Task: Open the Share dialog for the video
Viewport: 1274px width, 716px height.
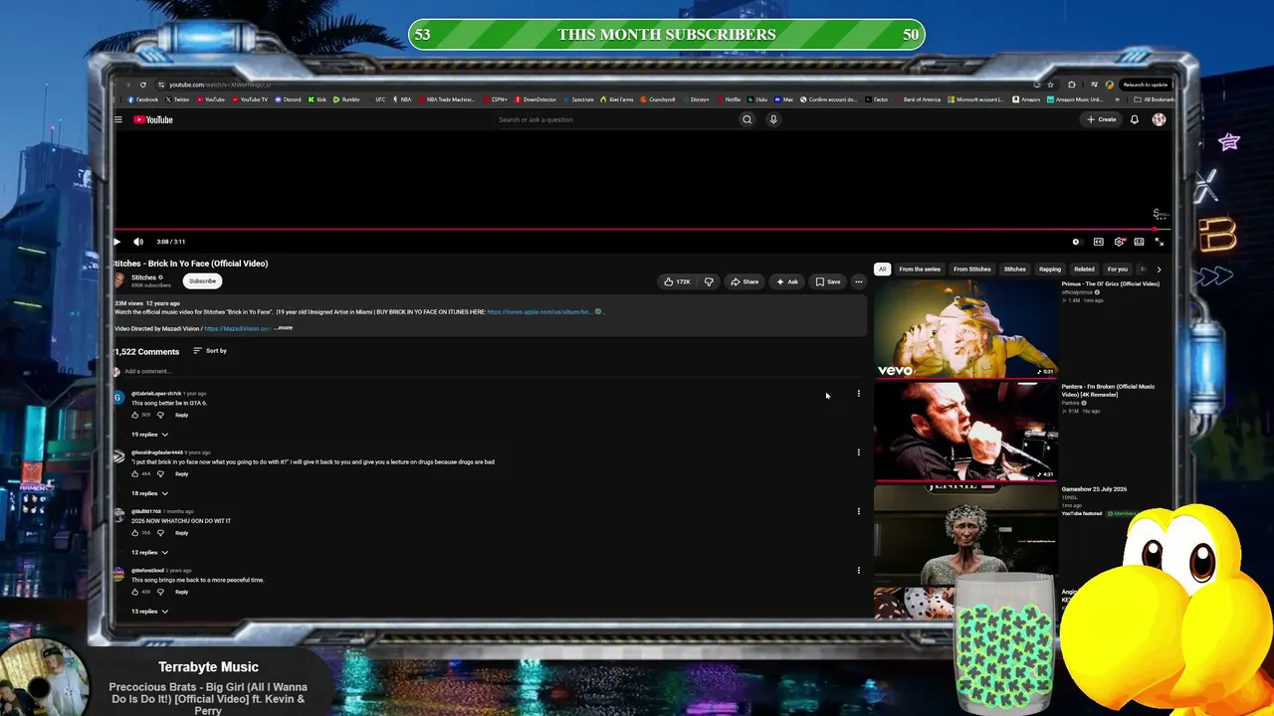Action: (744, 281)
